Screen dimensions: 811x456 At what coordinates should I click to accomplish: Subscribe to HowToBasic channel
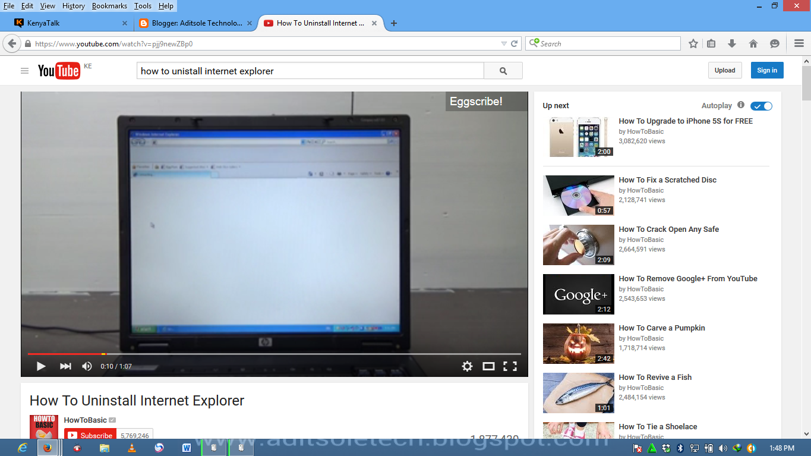pyautogui.click(x=89, y=435)
